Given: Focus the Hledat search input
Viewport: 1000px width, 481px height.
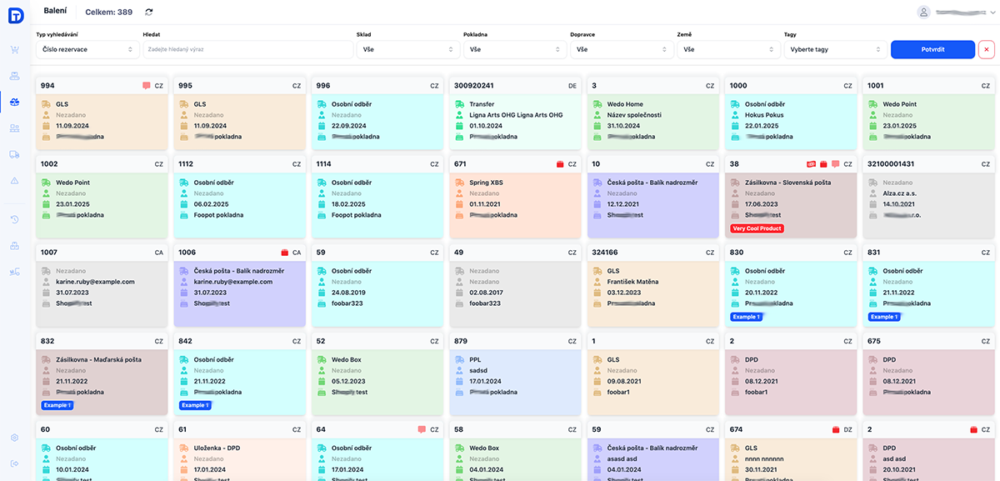Looking at the screenshot, I should (x=247, y=49).
